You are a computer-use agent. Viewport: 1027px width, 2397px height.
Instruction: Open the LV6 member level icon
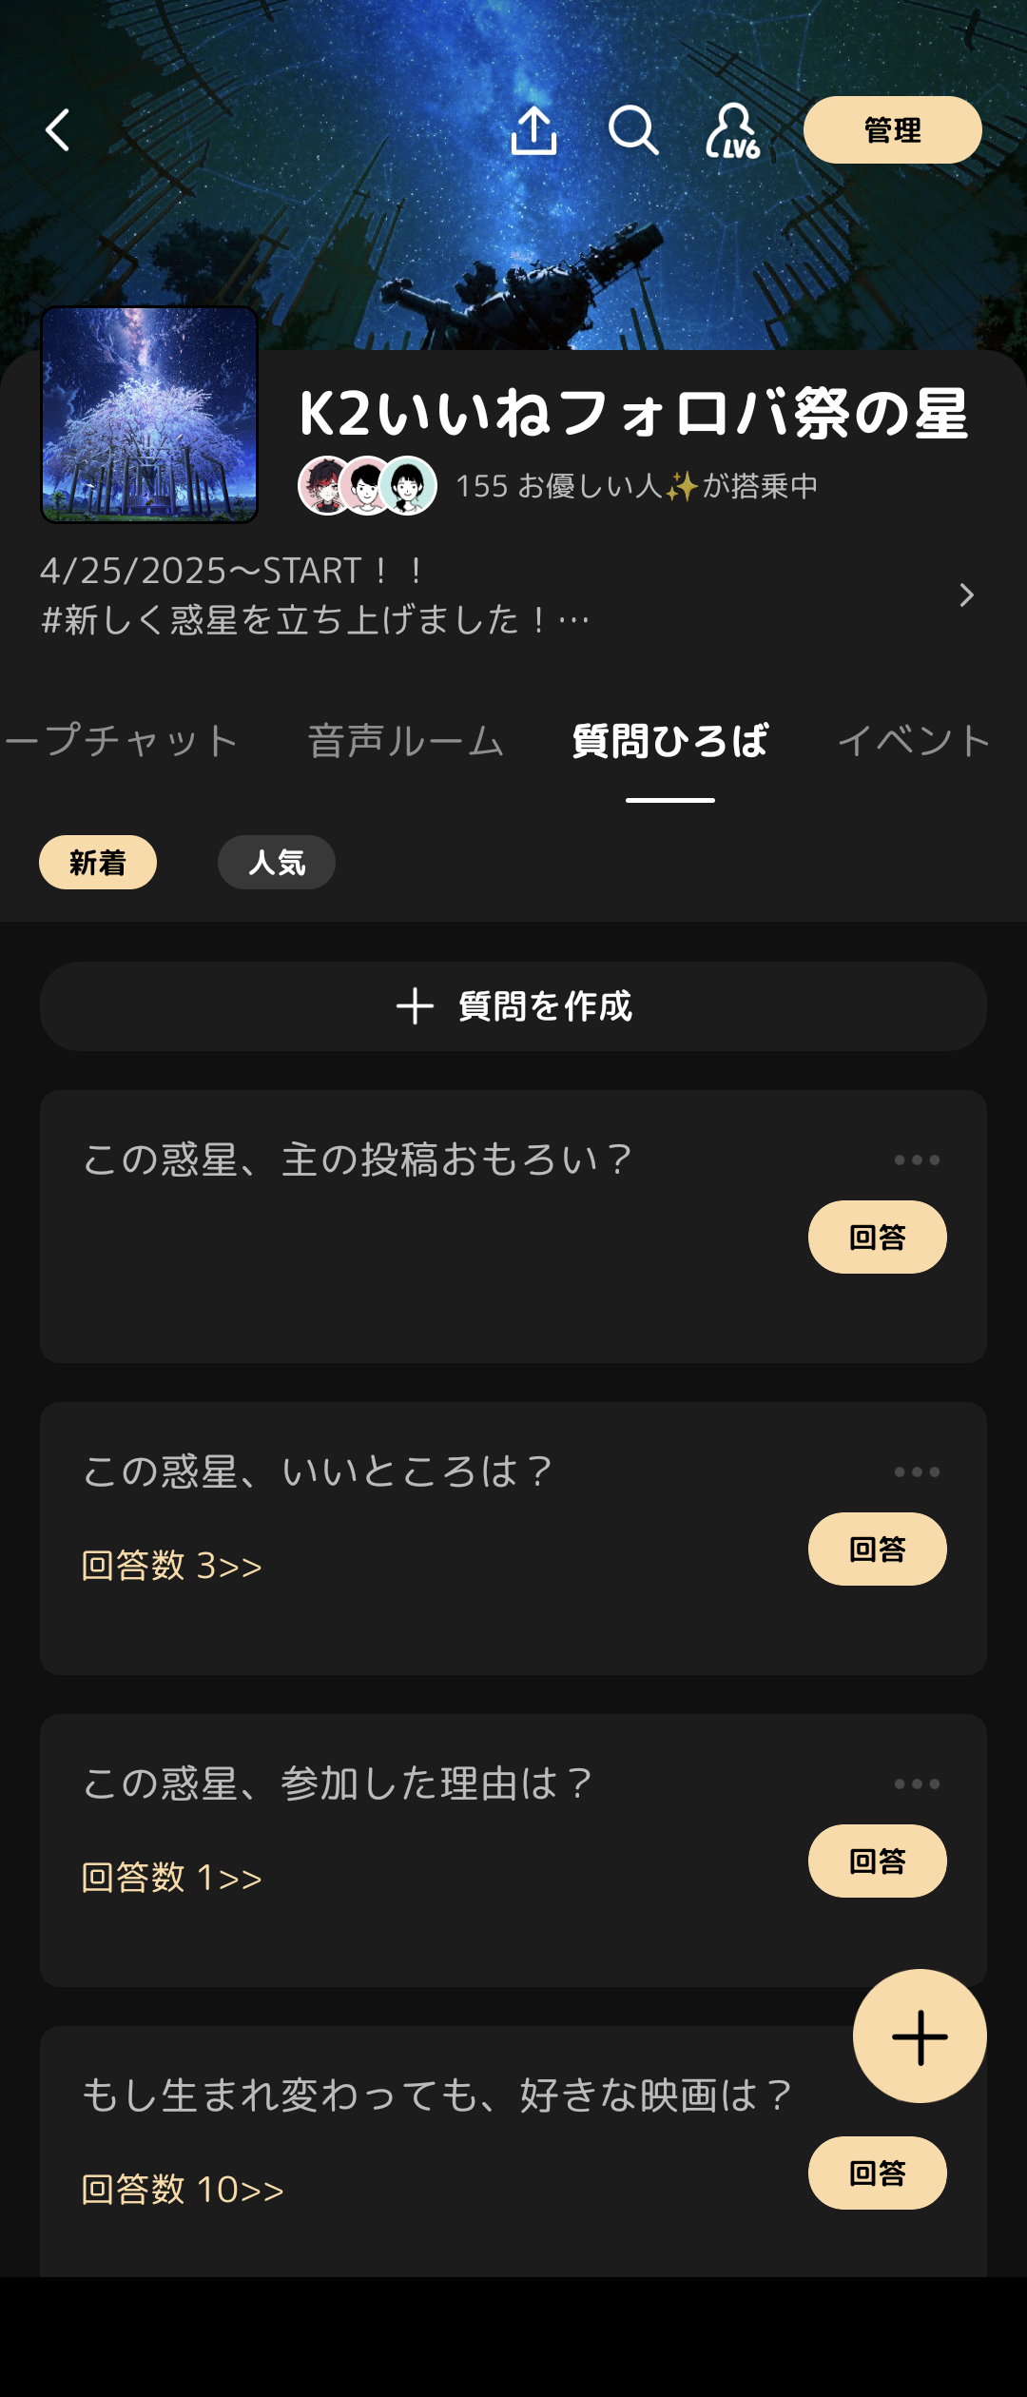point(732,130)
